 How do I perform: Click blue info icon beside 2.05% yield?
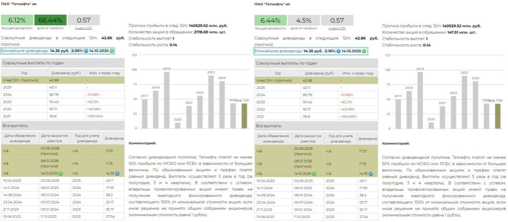[x=86, y=51]
